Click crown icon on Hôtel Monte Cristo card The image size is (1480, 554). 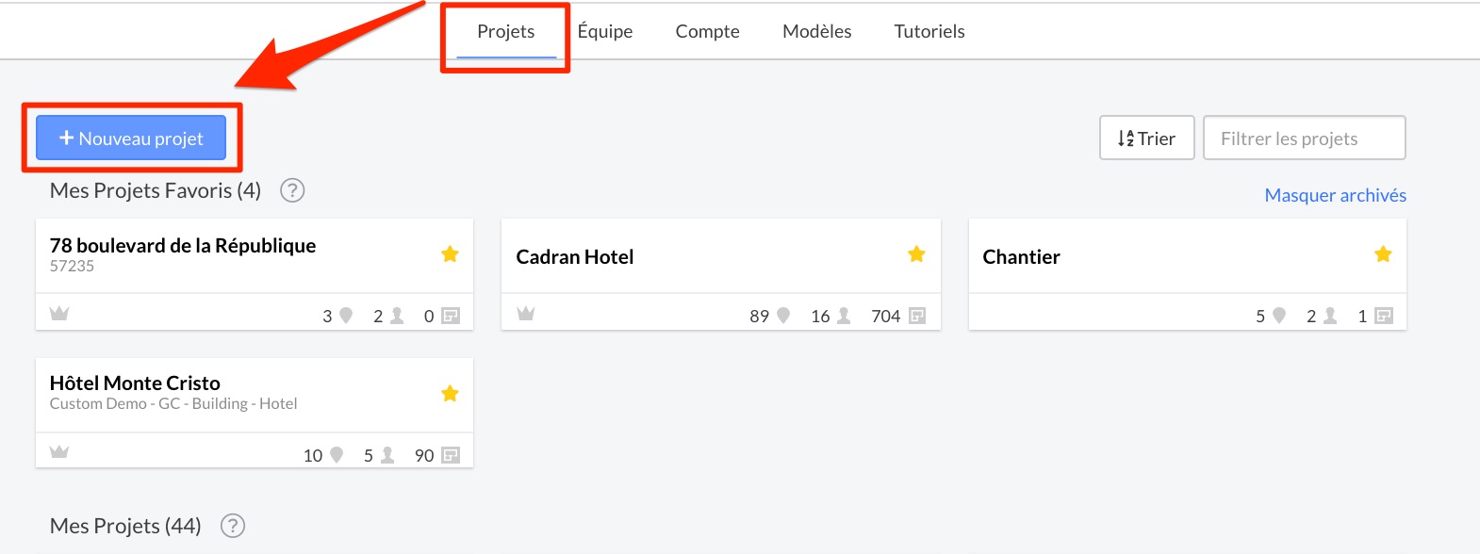coord(59,451)
